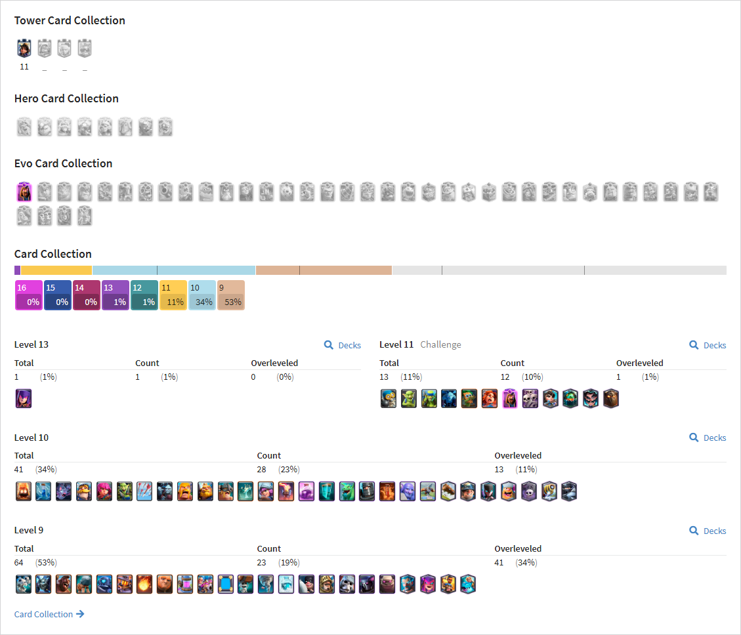The height and width of the screenshot is (635, 741).
Task: Click the Hog Rider card in Level 9
Action: pos(64,584)
